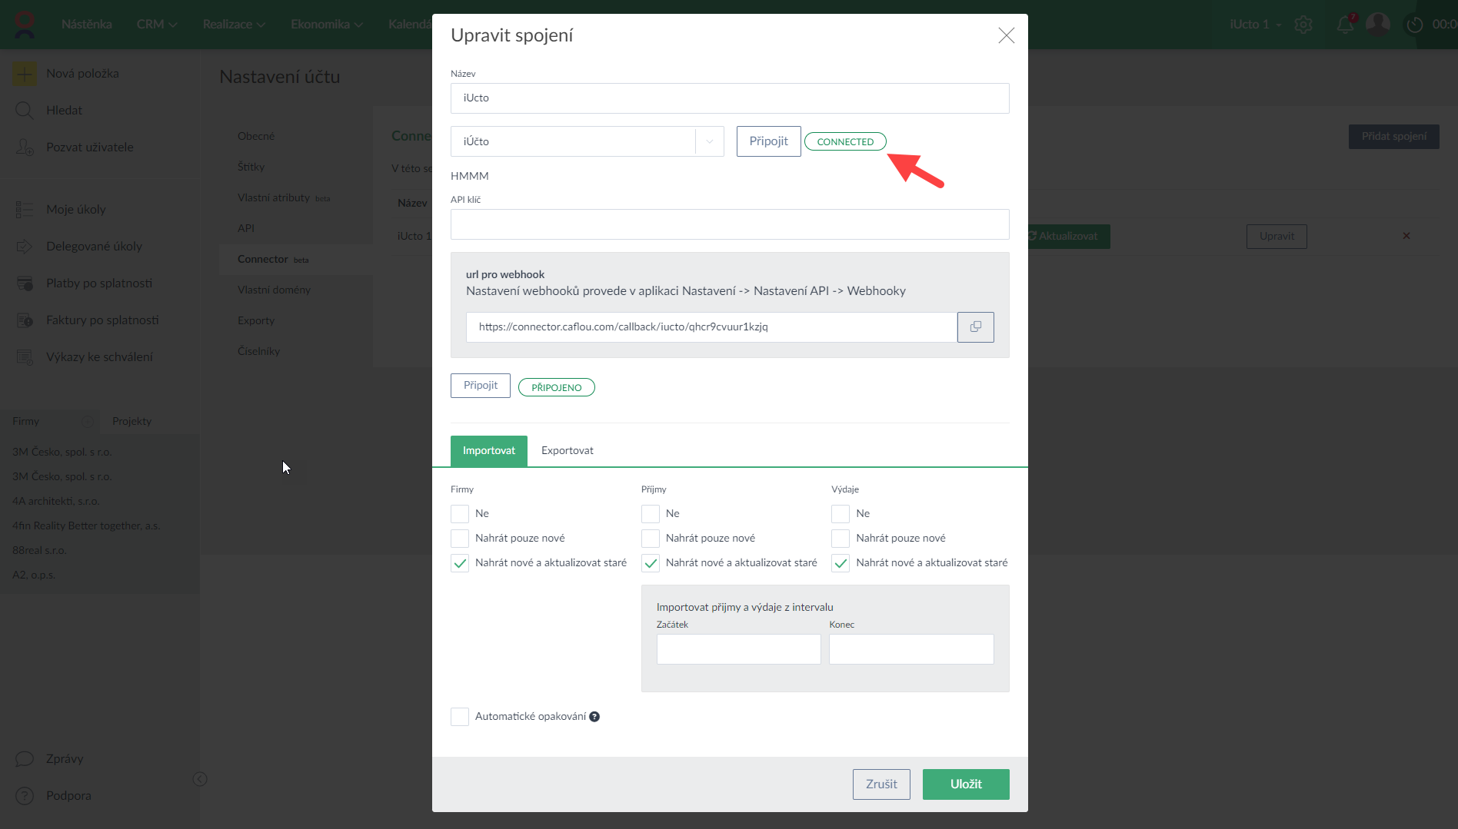Image resolution: width=1458 pixels, height=829 pixels.
Task: Close the Upravit spojení dialog
Action: click(1006, 35)
